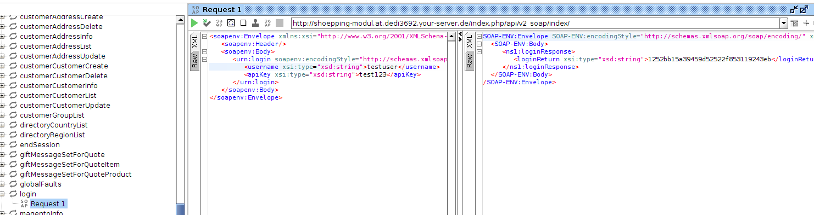Click the endpoint URL field
Screen dimensions: 814x215
coord(535,23)
